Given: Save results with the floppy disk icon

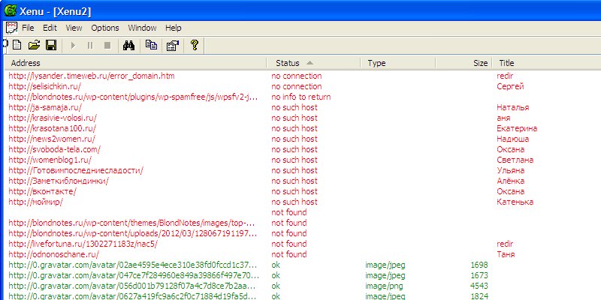Looking at the screenshot, I should click(x=51, y=45).
